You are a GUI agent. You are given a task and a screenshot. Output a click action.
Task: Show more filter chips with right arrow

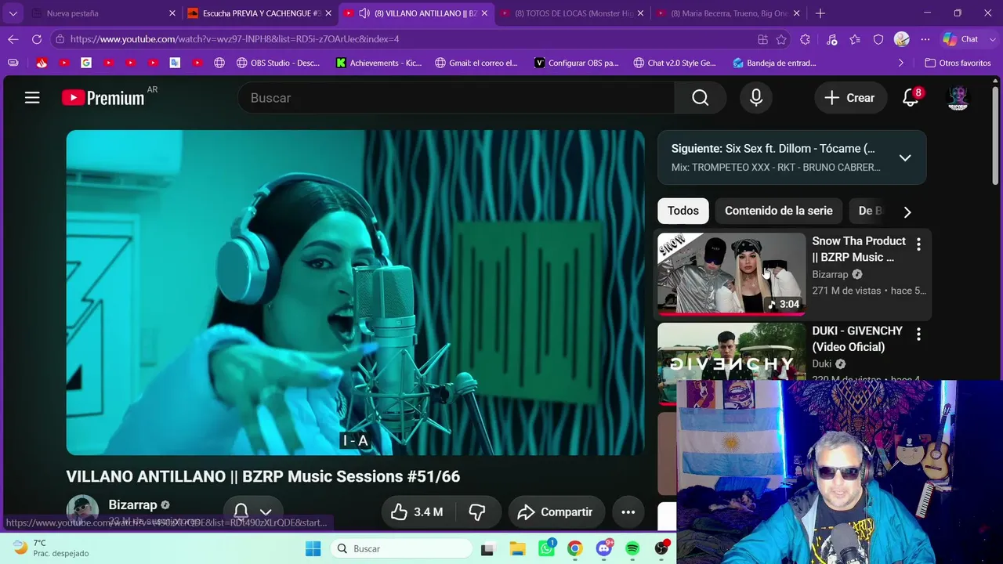click(x=907, y=211)
